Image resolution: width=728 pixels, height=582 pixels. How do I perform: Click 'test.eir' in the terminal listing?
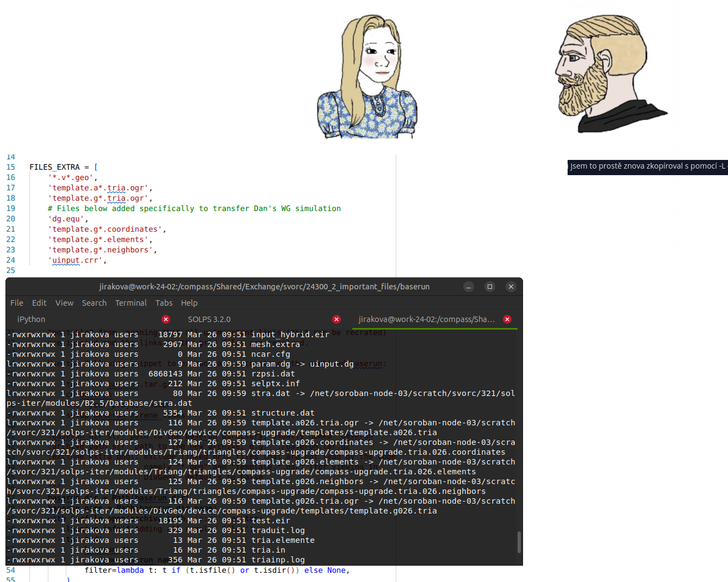pos(271,521)
